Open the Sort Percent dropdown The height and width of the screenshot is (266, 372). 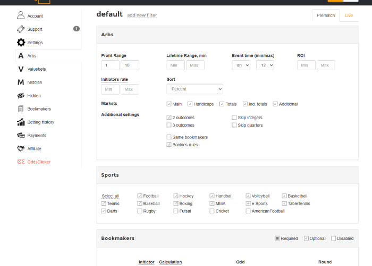pyautogui.click(x=195, y=89)
